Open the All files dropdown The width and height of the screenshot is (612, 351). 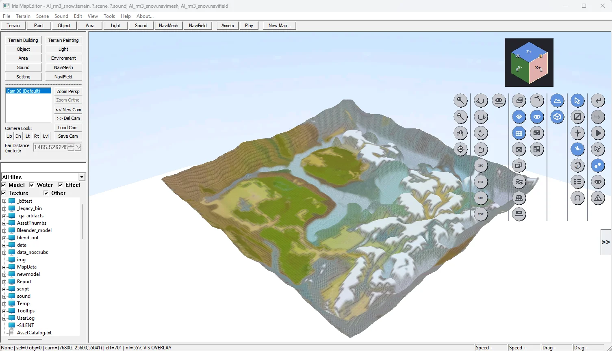point(82,177)
